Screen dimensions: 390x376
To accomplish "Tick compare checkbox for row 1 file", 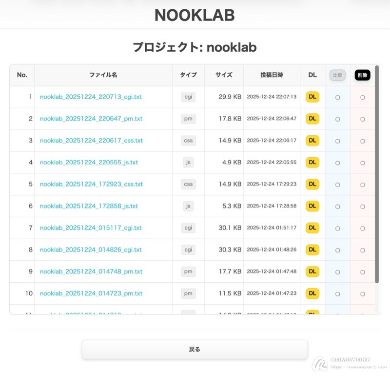I will (337, 98).
